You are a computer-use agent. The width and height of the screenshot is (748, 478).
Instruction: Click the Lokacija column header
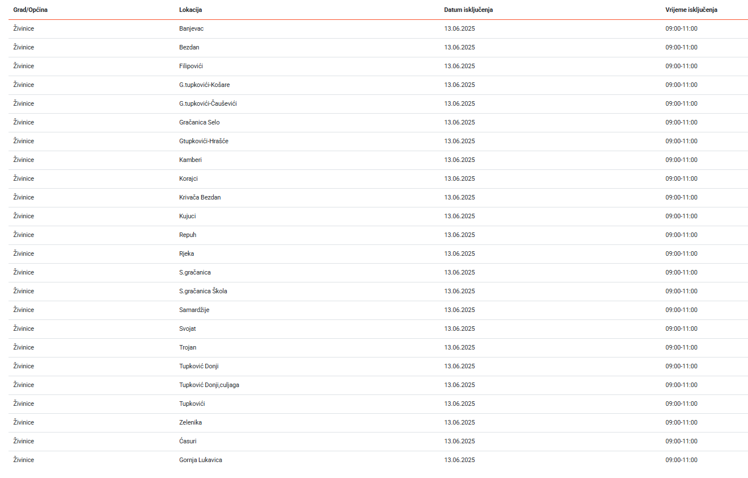pyautogui.click(x=190, y=10)
